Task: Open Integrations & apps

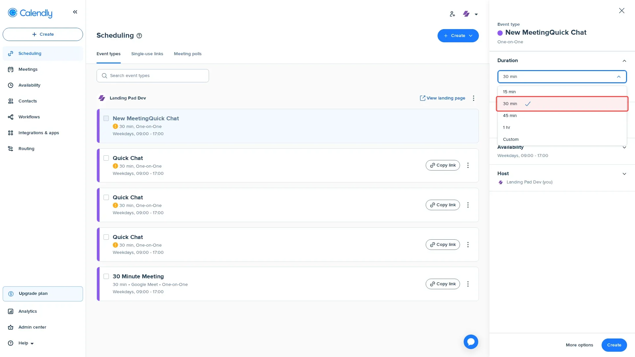Action: [38, 133]
